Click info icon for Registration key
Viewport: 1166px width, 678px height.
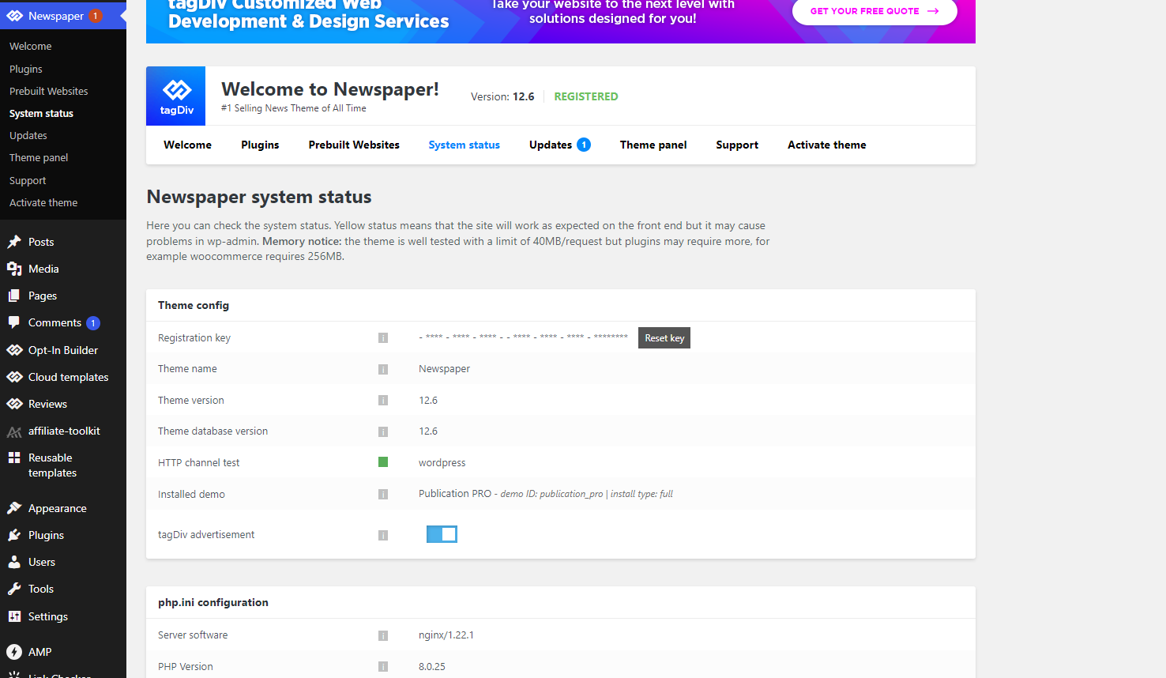[383, 338]
